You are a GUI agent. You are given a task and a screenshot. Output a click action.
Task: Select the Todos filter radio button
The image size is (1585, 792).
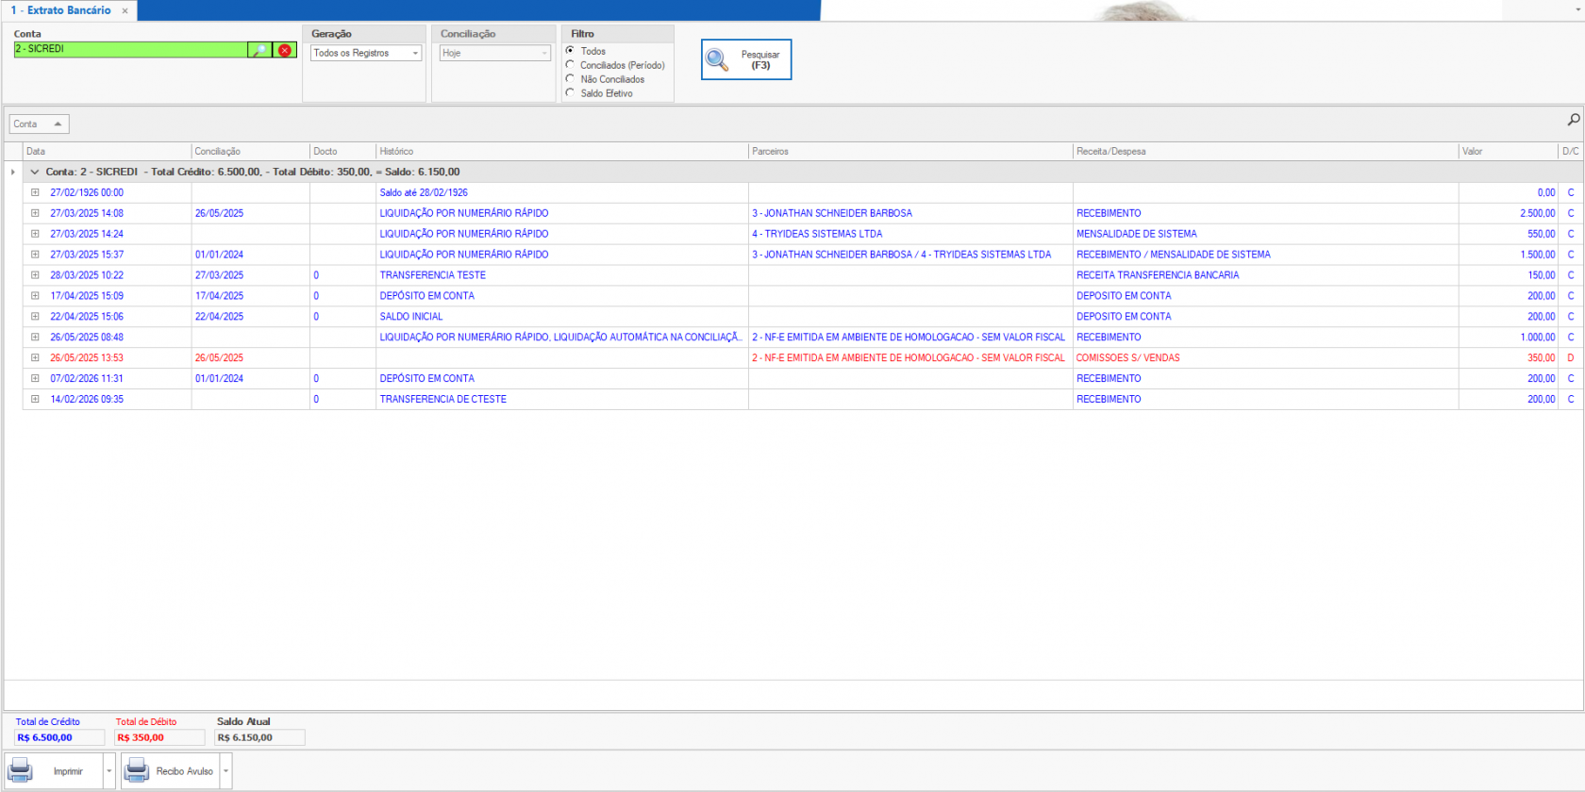[570, 51]
